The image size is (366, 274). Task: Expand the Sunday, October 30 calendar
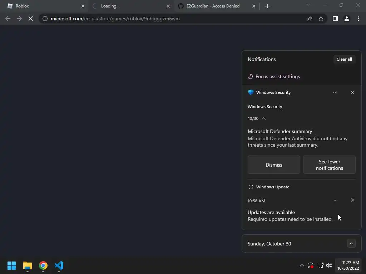351,243
